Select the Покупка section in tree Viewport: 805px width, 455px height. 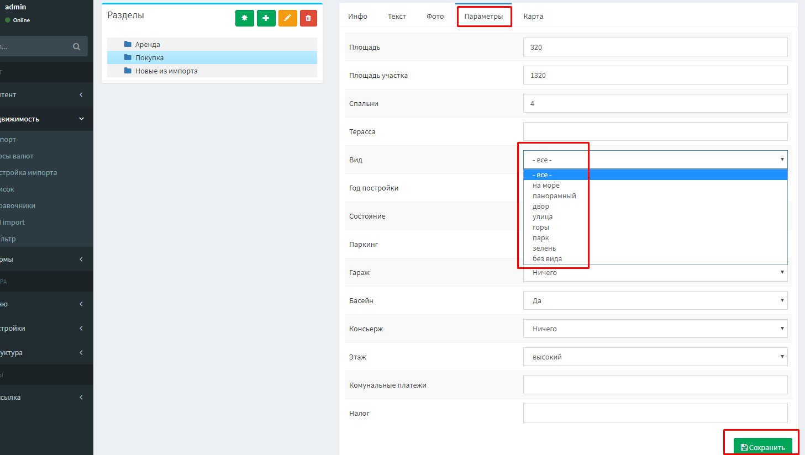point(149,57)
